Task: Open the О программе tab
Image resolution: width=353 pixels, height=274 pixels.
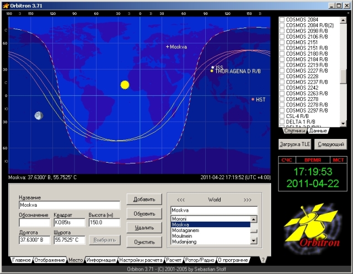Action: 233,260
